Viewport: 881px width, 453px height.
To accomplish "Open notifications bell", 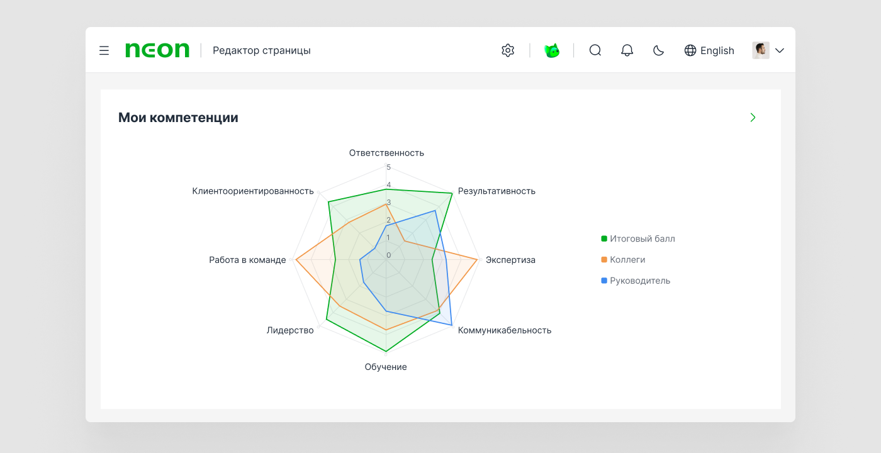I will pos(627,50).
